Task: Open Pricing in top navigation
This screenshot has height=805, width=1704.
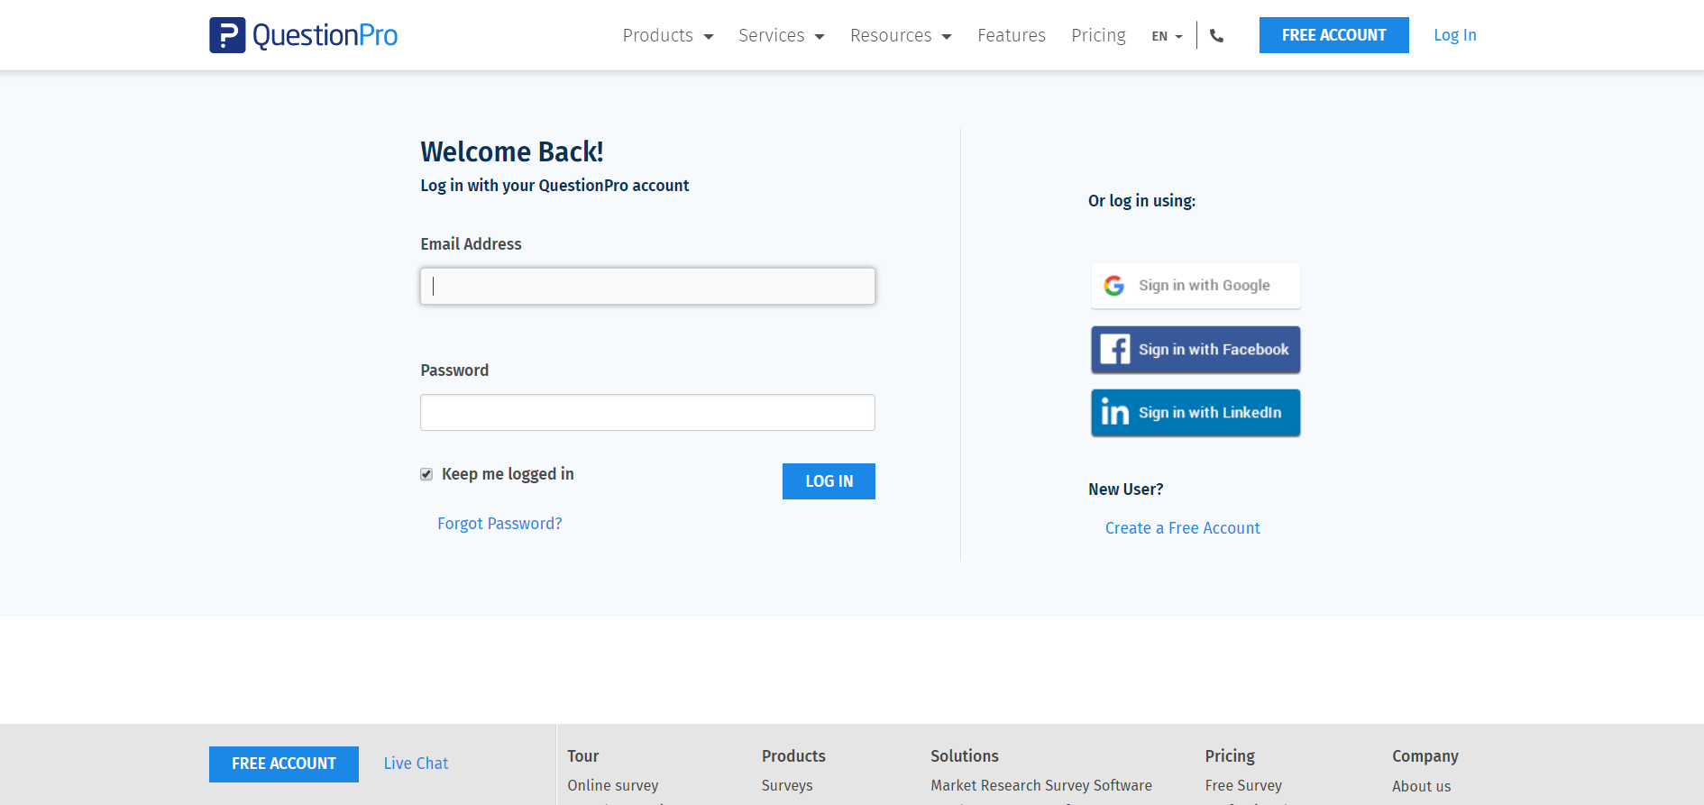Action: coord(1098,35)
